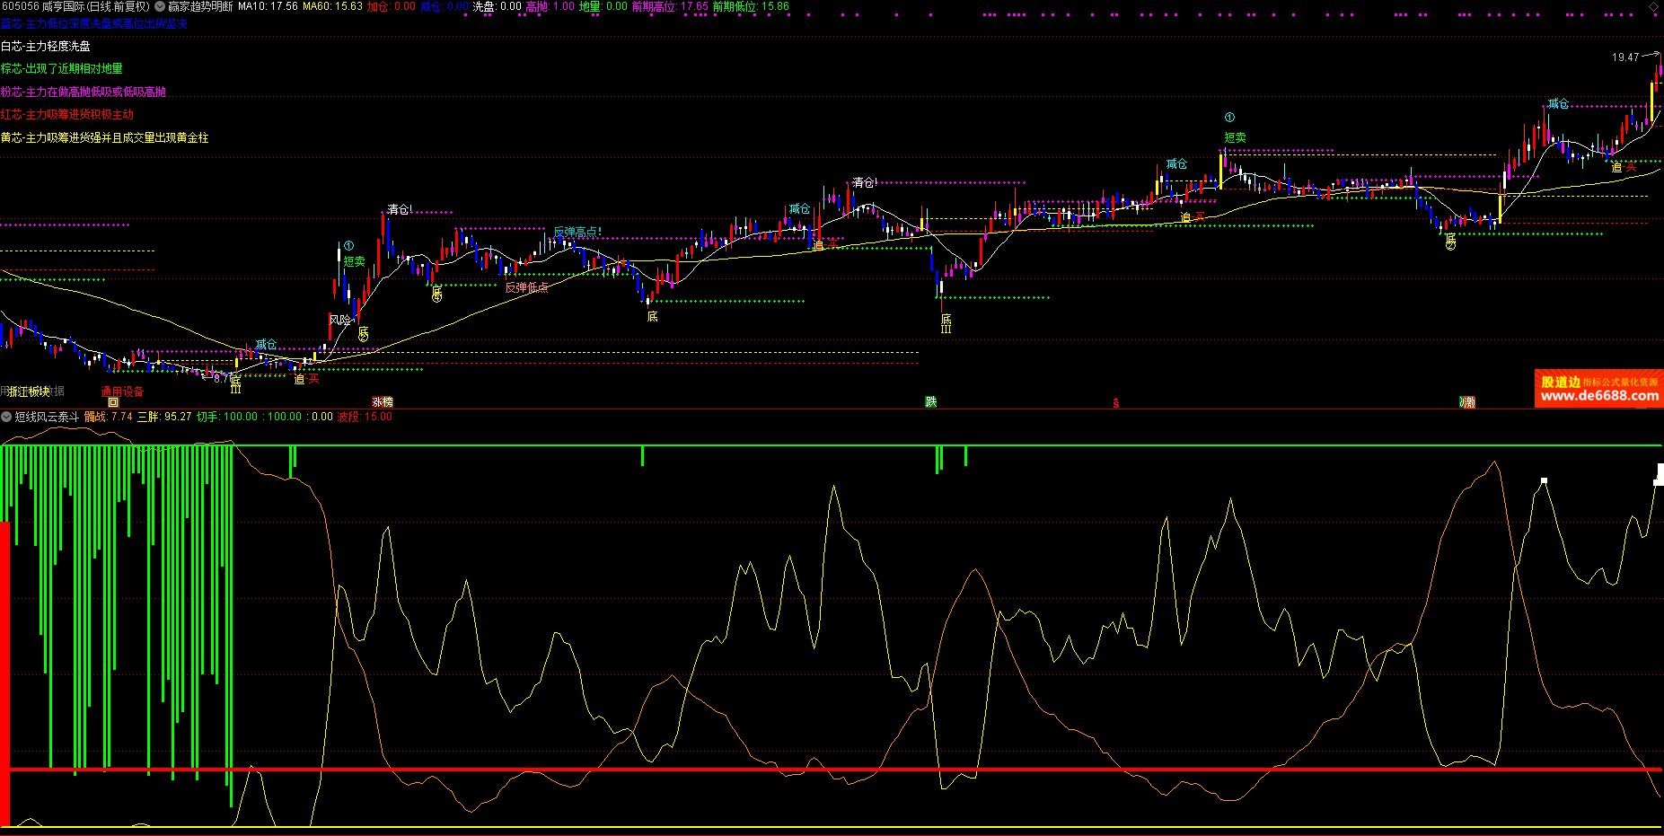Click the cyan circled 1 above first 短卖

click(348, 245)
